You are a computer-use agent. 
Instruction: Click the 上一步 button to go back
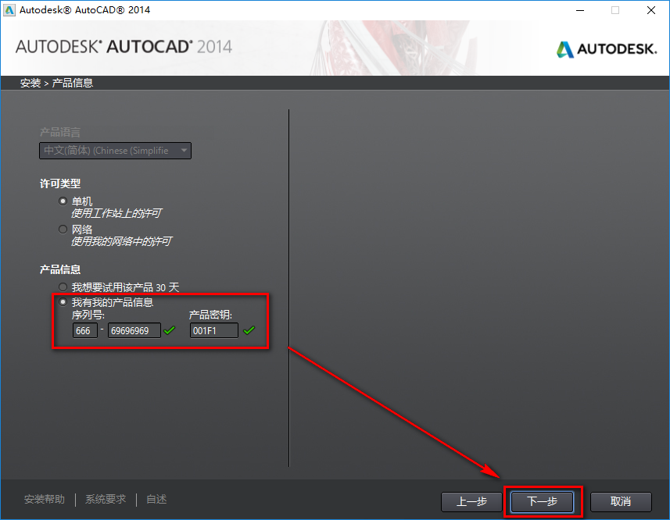[471, 502]
